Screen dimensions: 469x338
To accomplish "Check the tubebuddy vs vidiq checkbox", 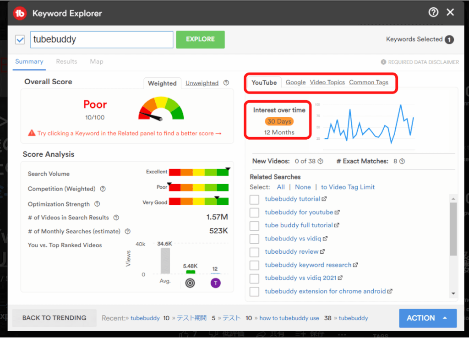I will 254,239.
